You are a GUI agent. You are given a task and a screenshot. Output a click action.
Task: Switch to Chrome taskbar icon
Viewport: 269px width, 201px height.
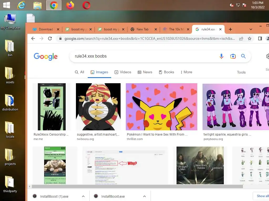pyautogui.click(x=54, y=5)
